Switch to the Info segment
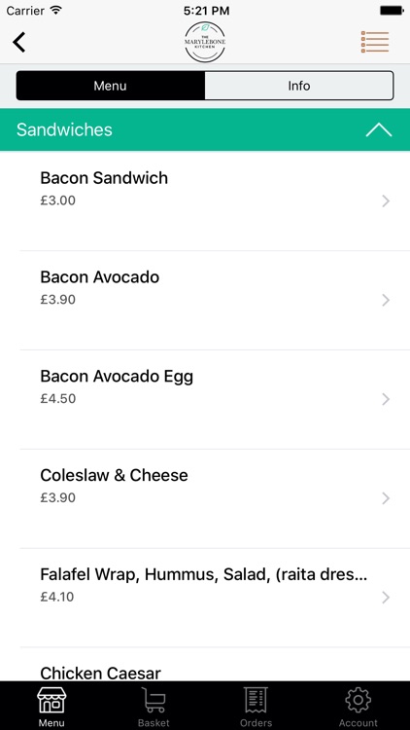Image resolution: width=410 pixels, height=730 pixels. click(299, 86)
